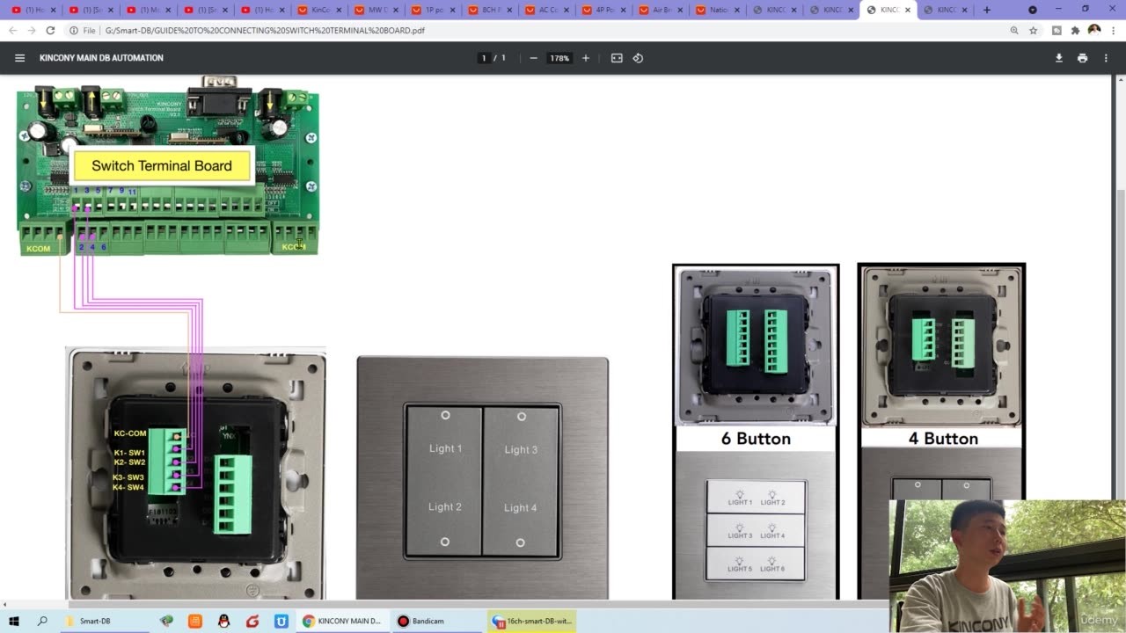Go back in browser history
Screen dimensions: 1126x633
(x=12, y=30)
